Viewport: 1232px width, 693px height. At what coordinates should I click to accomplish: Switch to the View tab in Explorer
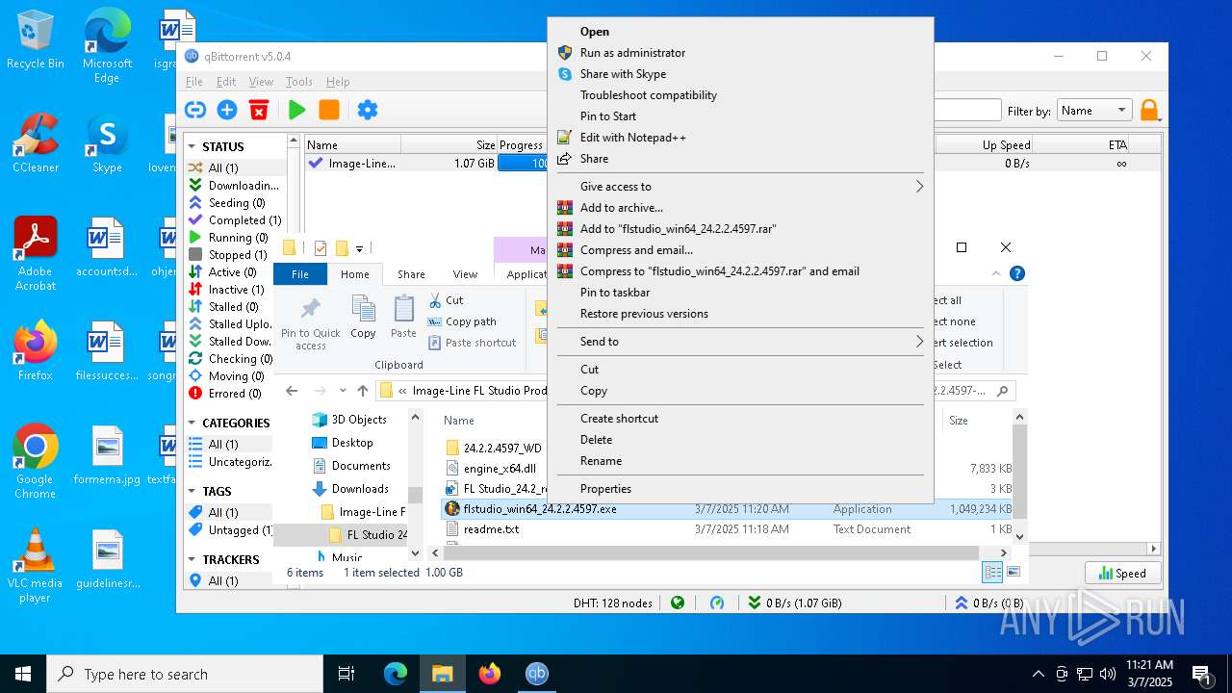[x=465, y=274]
